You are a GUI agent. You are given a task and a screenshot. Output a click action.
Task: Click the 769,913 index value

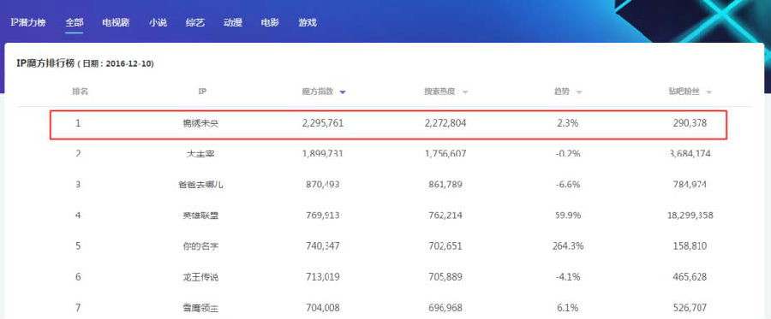coord(323,216)
